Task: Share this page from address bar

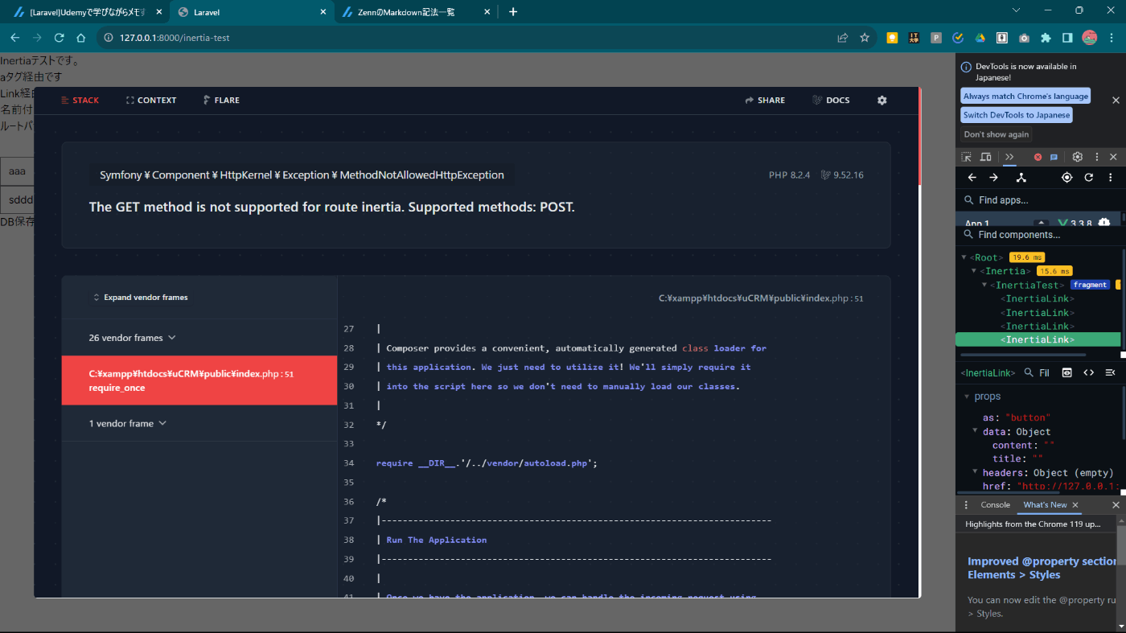Action: click(842, 38)
